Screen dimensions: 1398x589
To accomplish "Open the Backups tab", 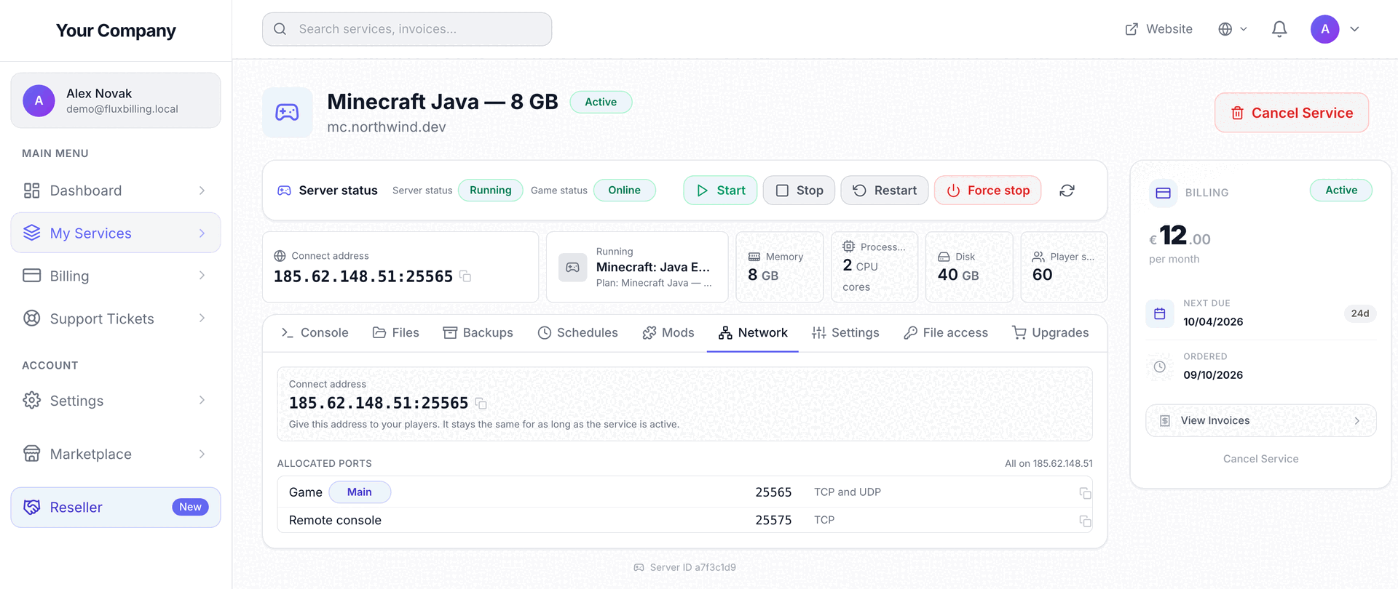I will point(478,332).
